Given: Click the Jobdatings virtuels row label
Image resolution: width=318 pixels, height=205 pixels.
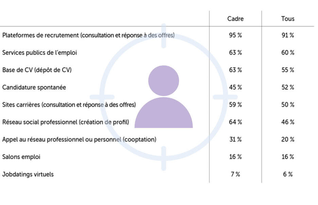Looking at the screenshot, I should tap(28, 175).
